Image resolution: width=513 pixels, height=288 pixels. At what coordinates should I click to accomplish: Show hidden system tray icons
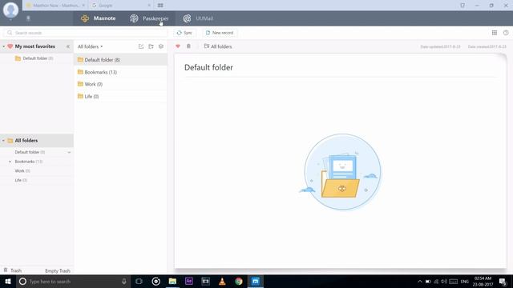420,281
